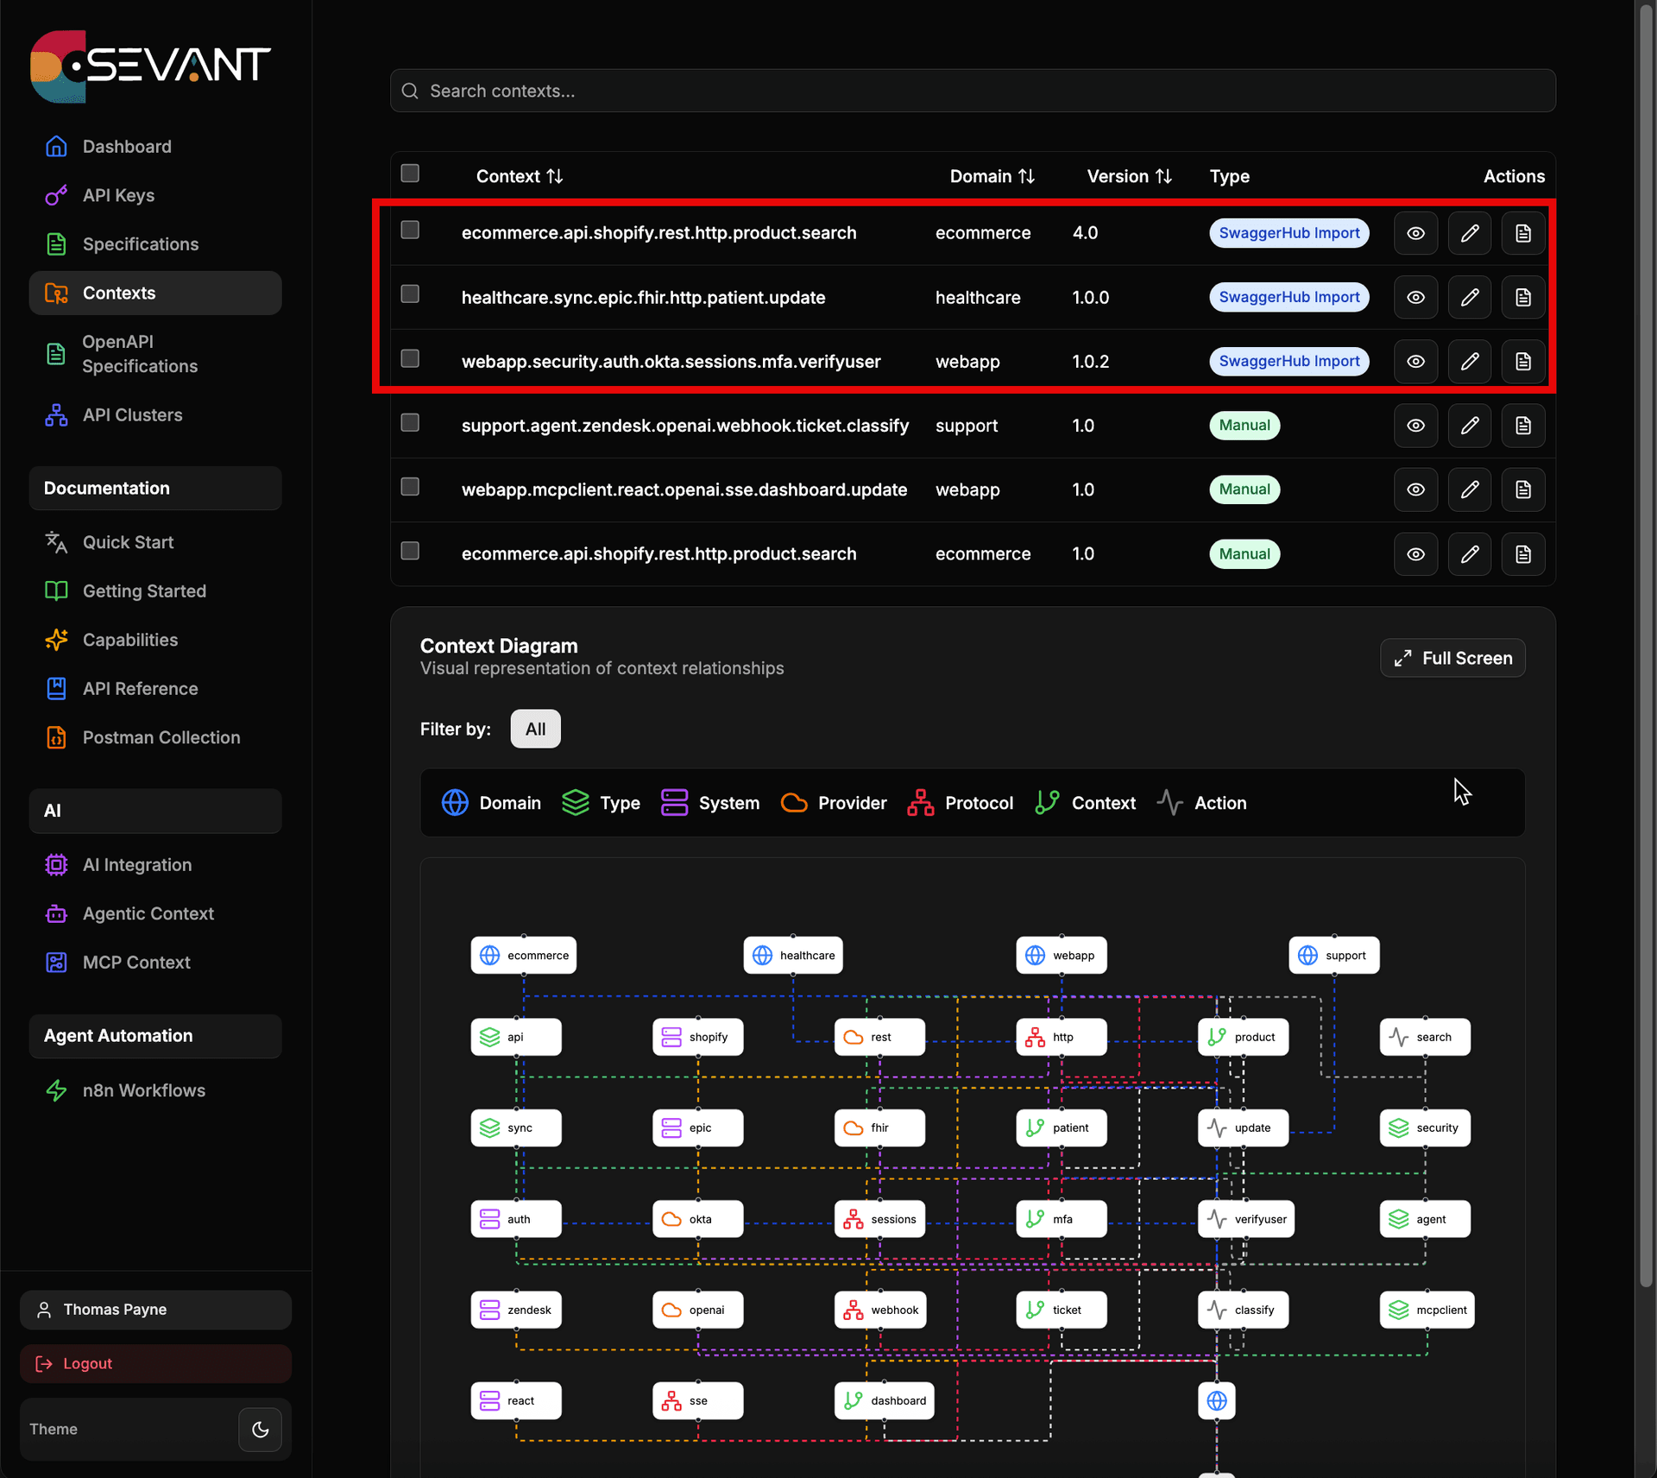Click the Search contexts input field
Viewport: 1657px width, 1478px height.
(x=973, y=91)
